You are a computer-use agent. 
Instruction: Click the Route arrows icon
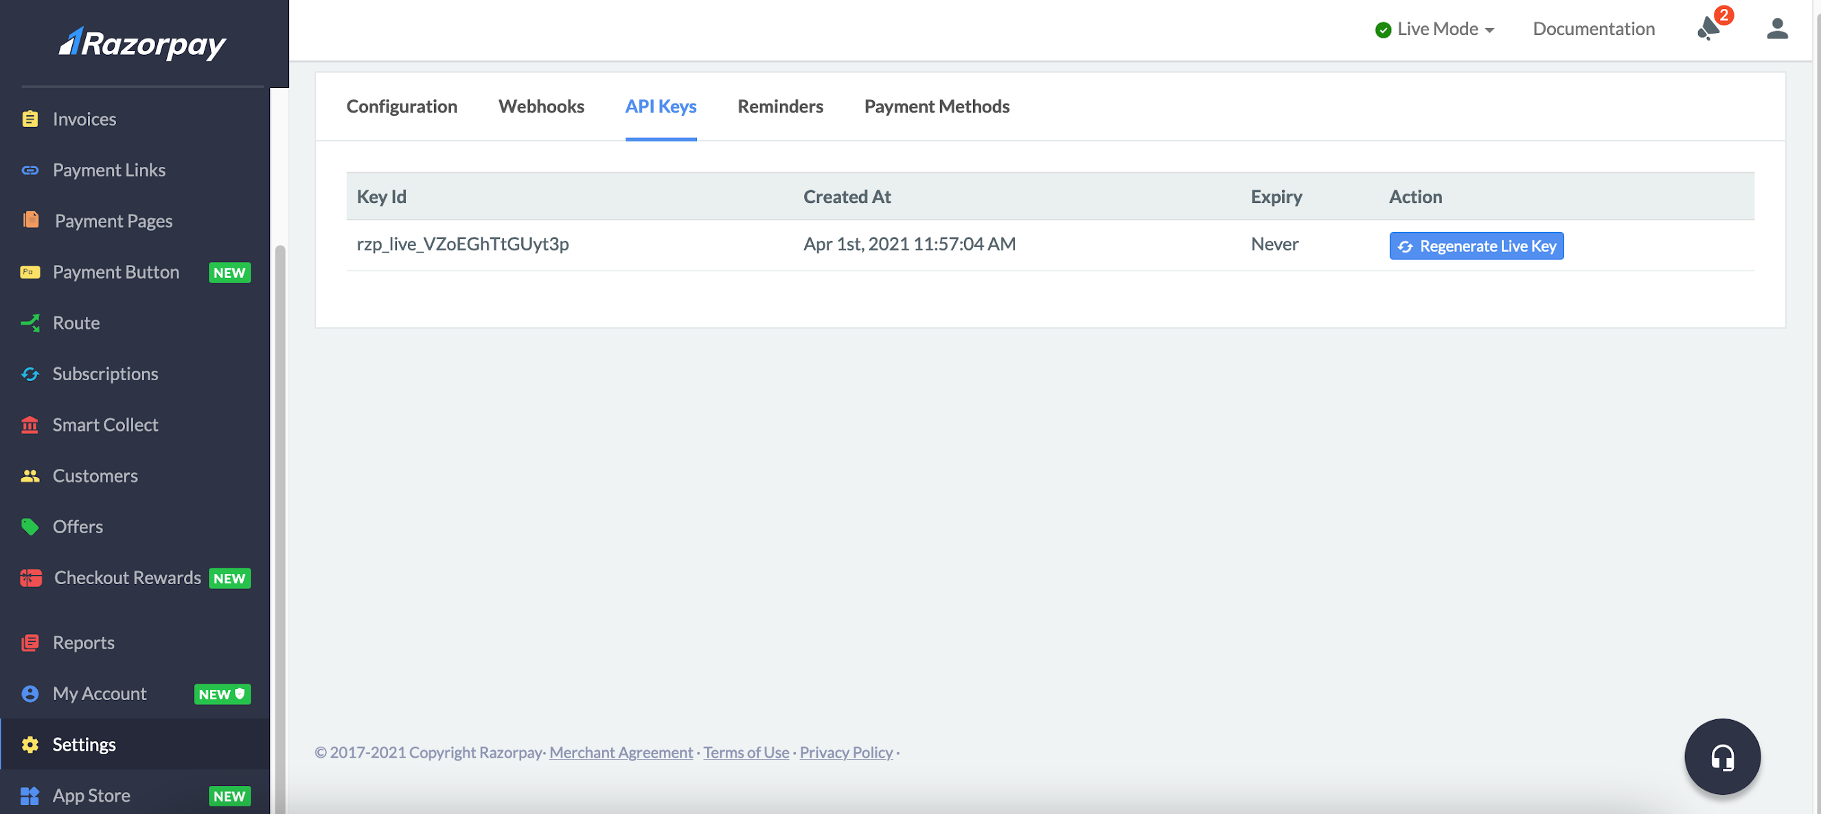pos(30,323)
